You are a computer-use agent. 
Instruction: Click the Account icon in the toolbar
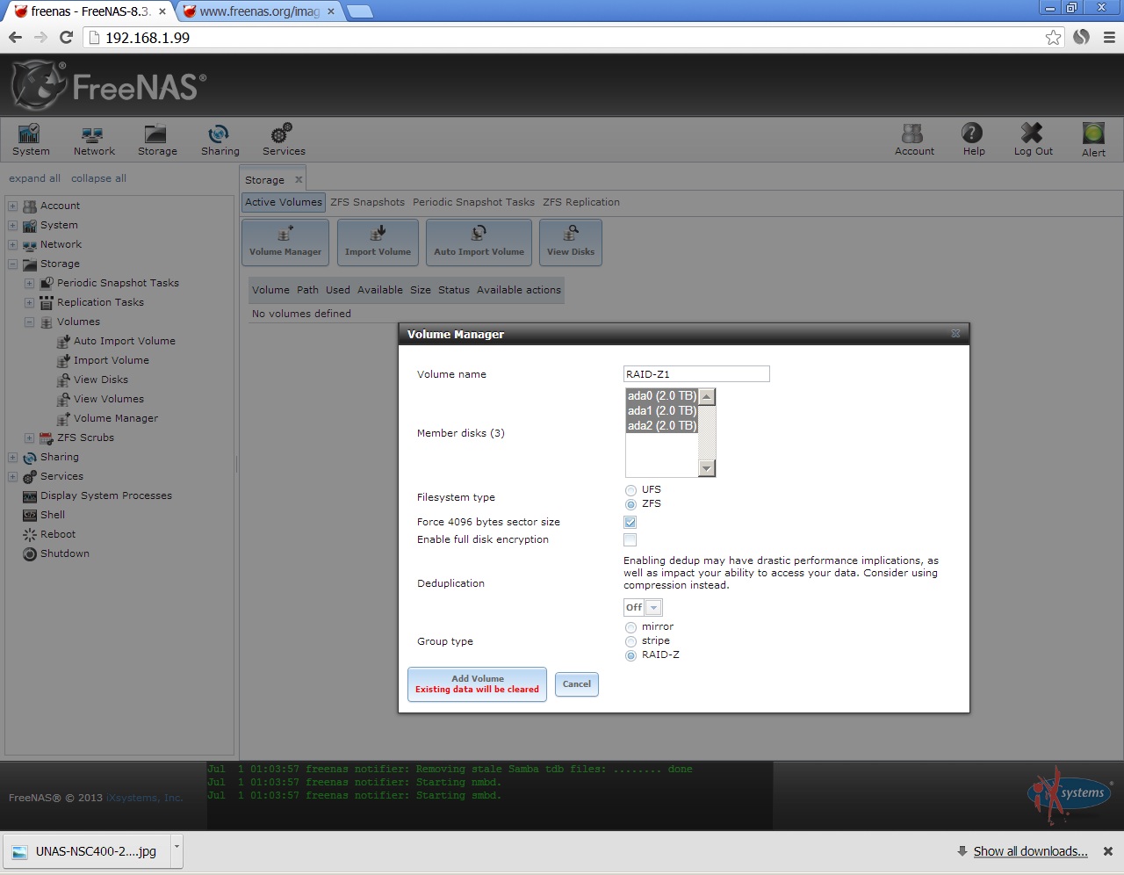click(913, 139)
